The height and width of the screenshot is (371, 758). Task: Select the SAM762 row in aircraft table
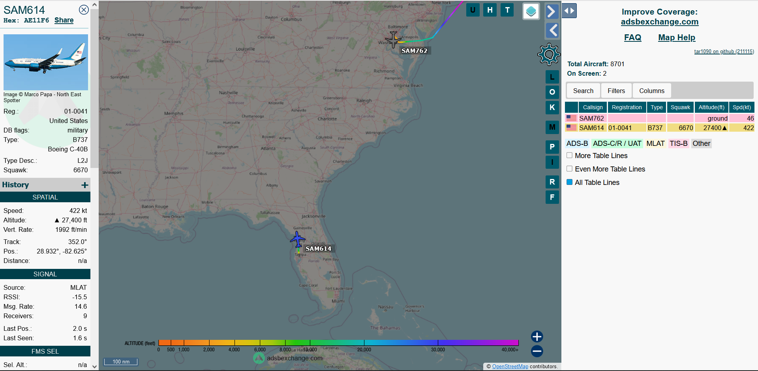pos(660,118)
